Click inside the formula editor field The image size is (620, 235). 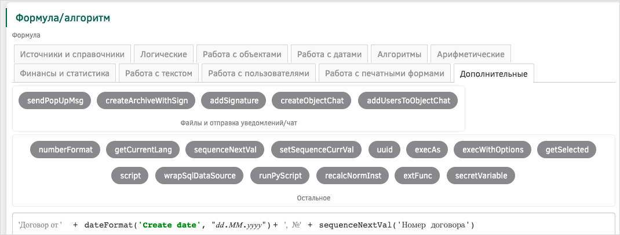313,224
